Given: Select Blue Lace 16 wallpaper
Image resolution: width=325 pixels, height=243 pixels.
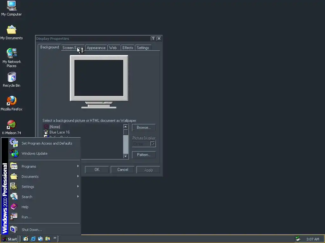Looking at the screenshot, I should coord(59,132).
